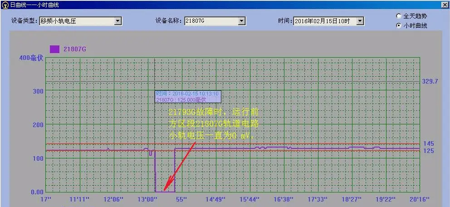450x207 pixels.
Task: Click the 17'33'' time axis label
Action: (x=318, y=199)
